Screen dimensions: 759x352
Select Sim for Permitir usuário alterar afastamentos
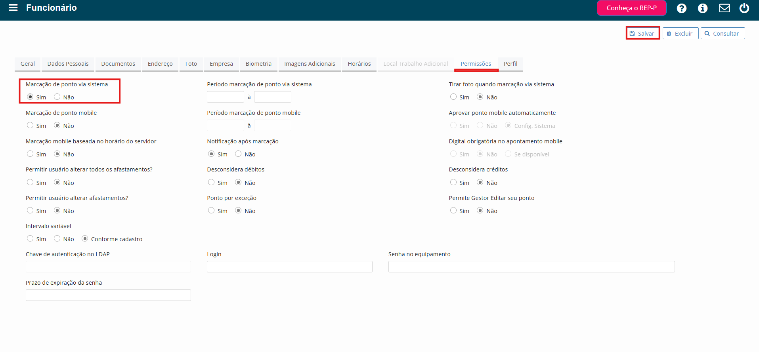pos(30,210)
